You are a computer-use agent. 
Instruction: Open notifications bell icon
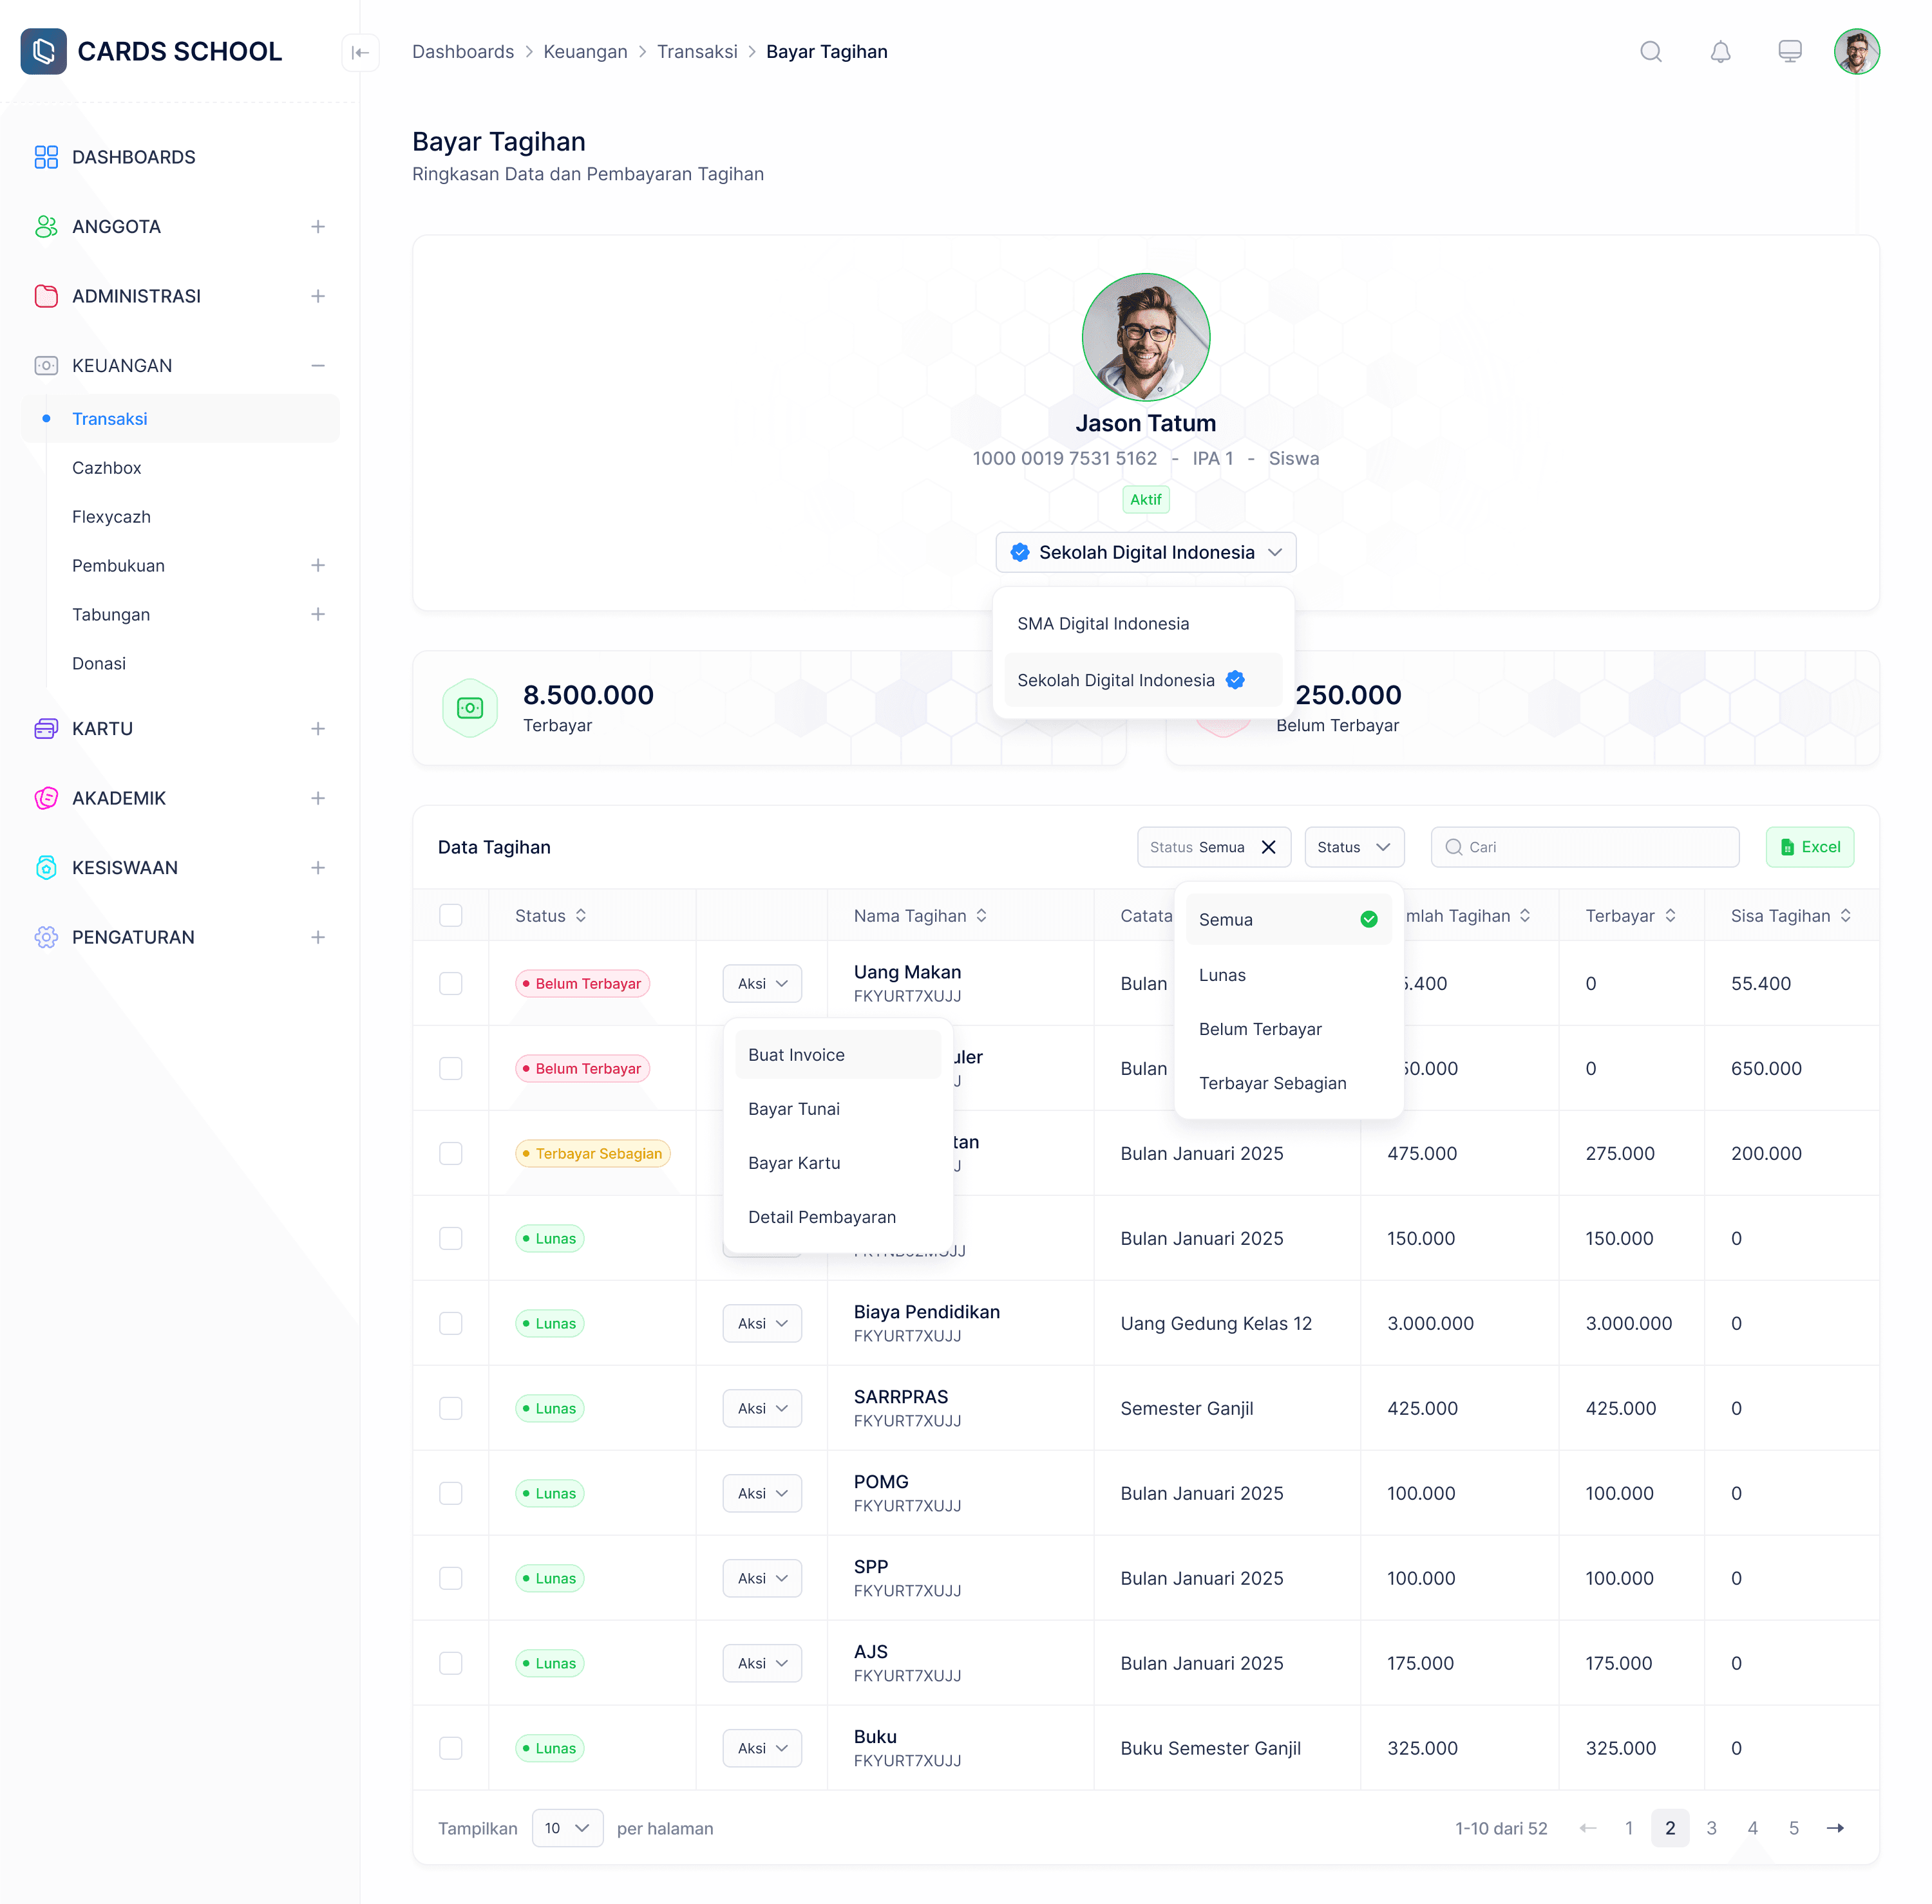coord(1719,52)
